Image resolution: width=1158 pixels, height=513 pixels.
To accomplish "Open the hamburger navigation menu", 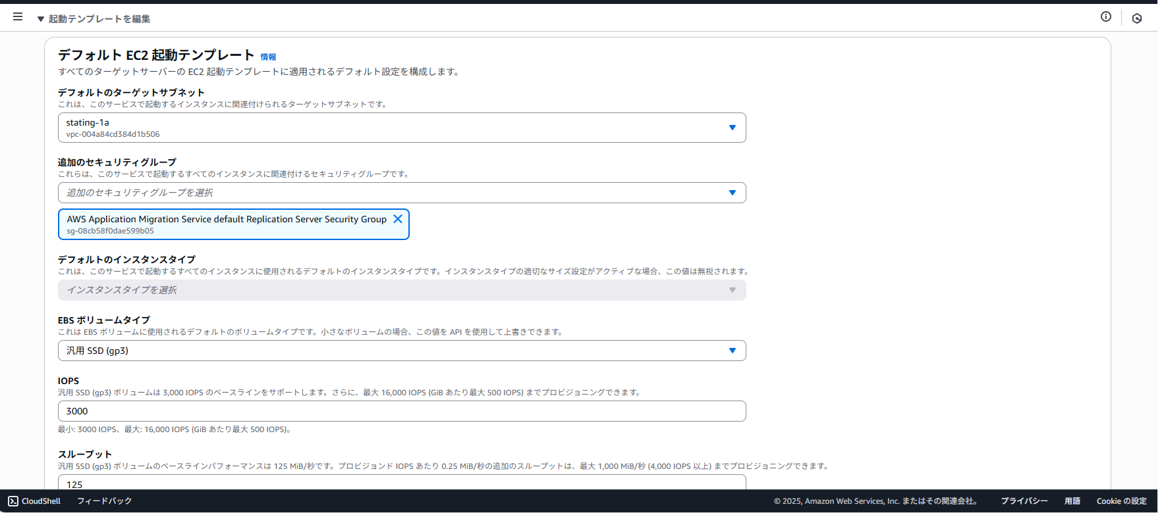I will 18,17.
